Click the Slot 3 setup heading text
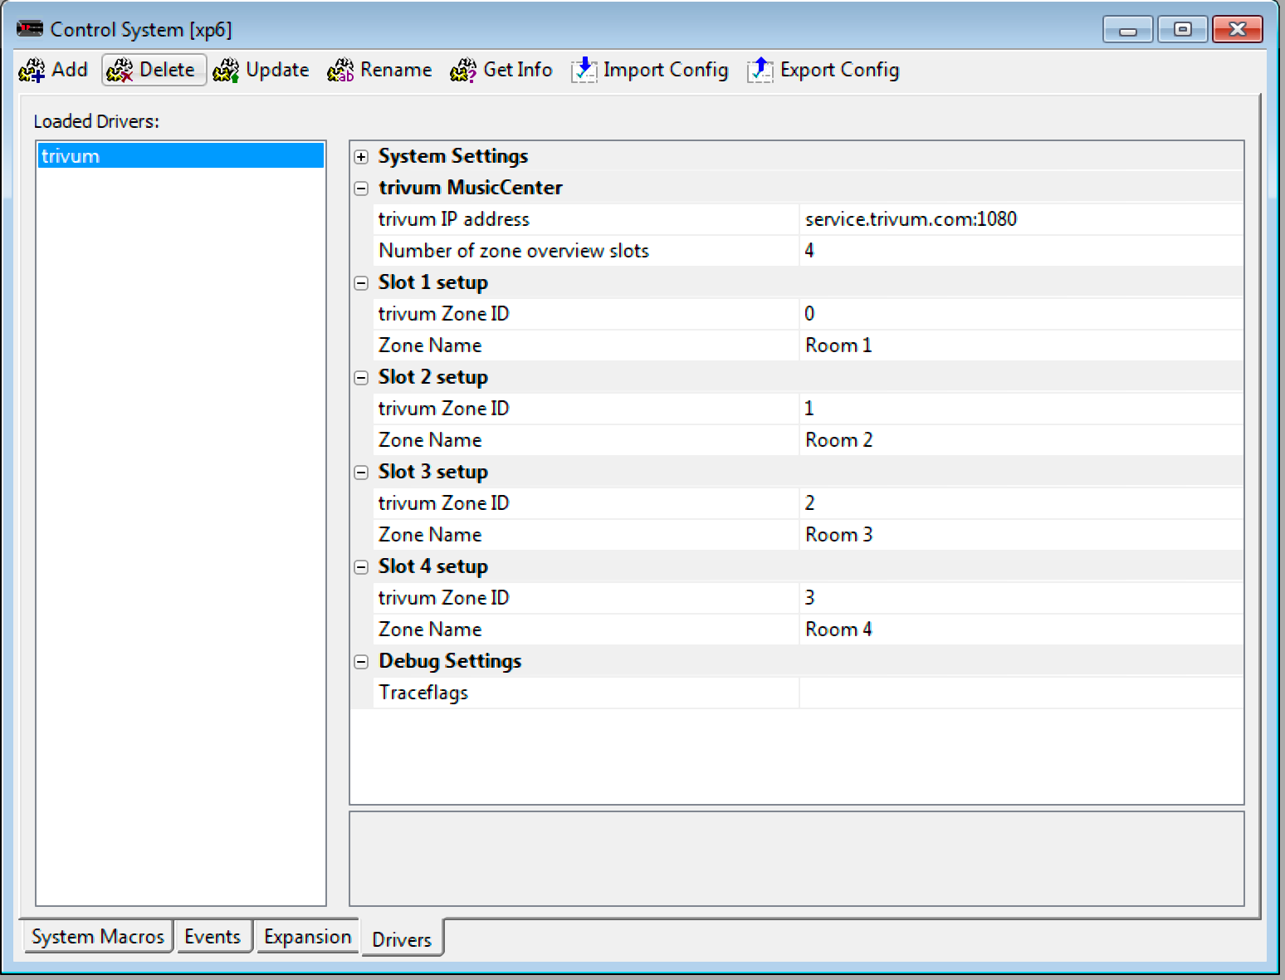The width and height of the screenshot is (1285, 980). 433,472
